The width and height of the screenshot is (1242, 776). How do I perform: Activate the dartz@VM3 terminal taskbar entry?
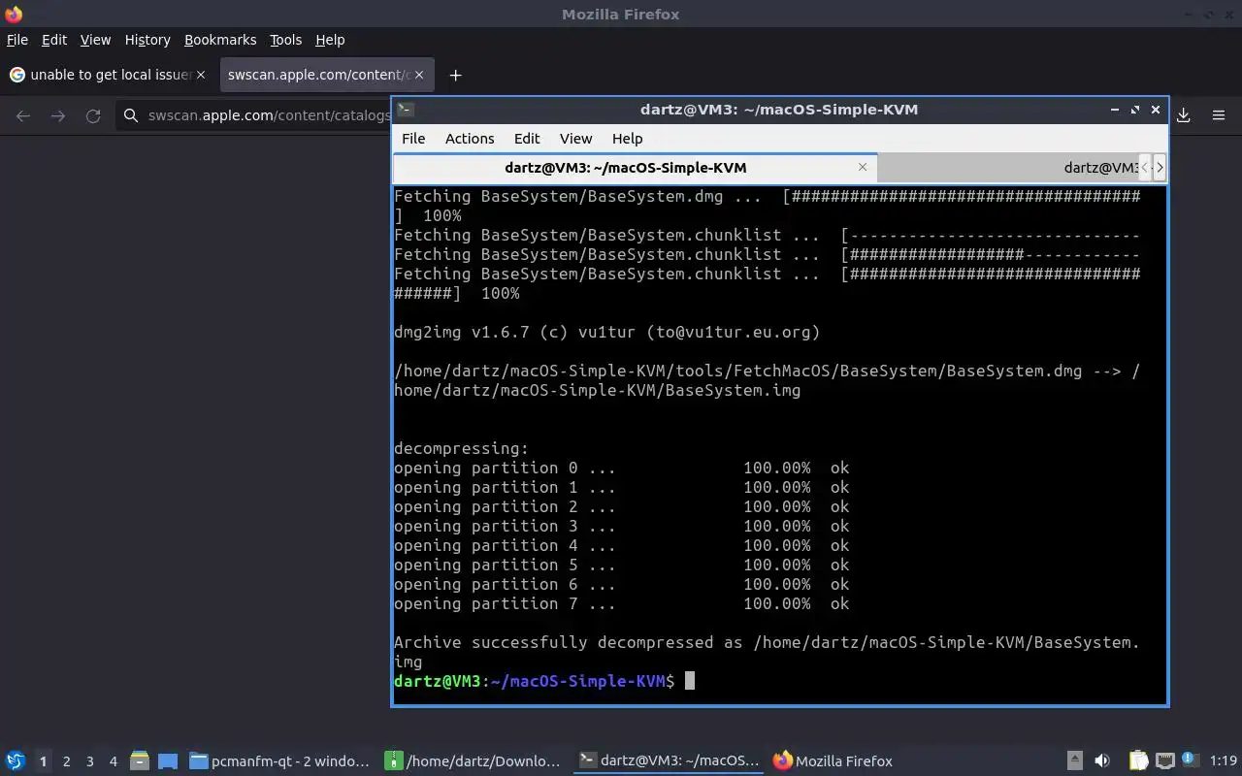[669, 761]
